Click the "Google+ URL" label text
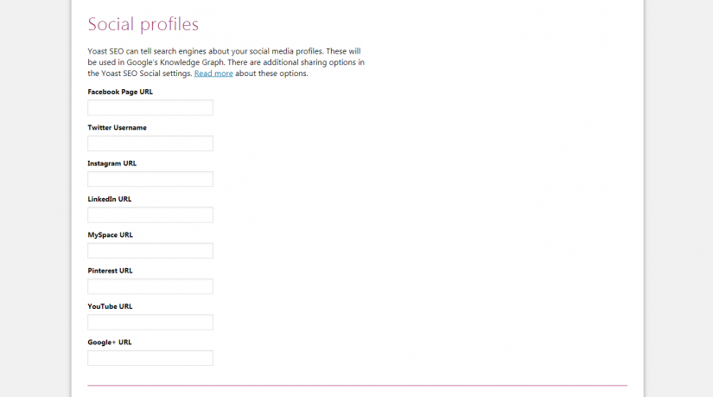 [x=110, y=343]
